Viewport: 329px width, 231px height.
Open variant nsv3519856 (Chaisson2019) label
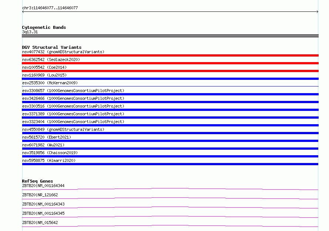tap(50, 153)
